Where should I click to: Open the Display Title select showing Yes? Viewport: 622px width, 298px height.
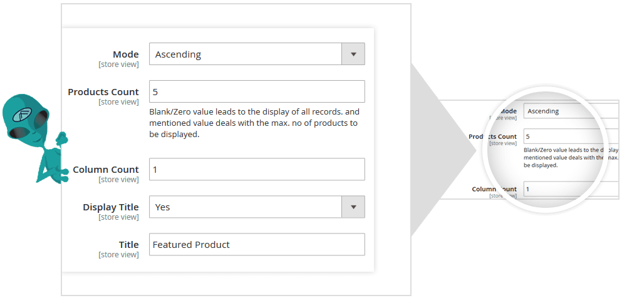(246, 207)
